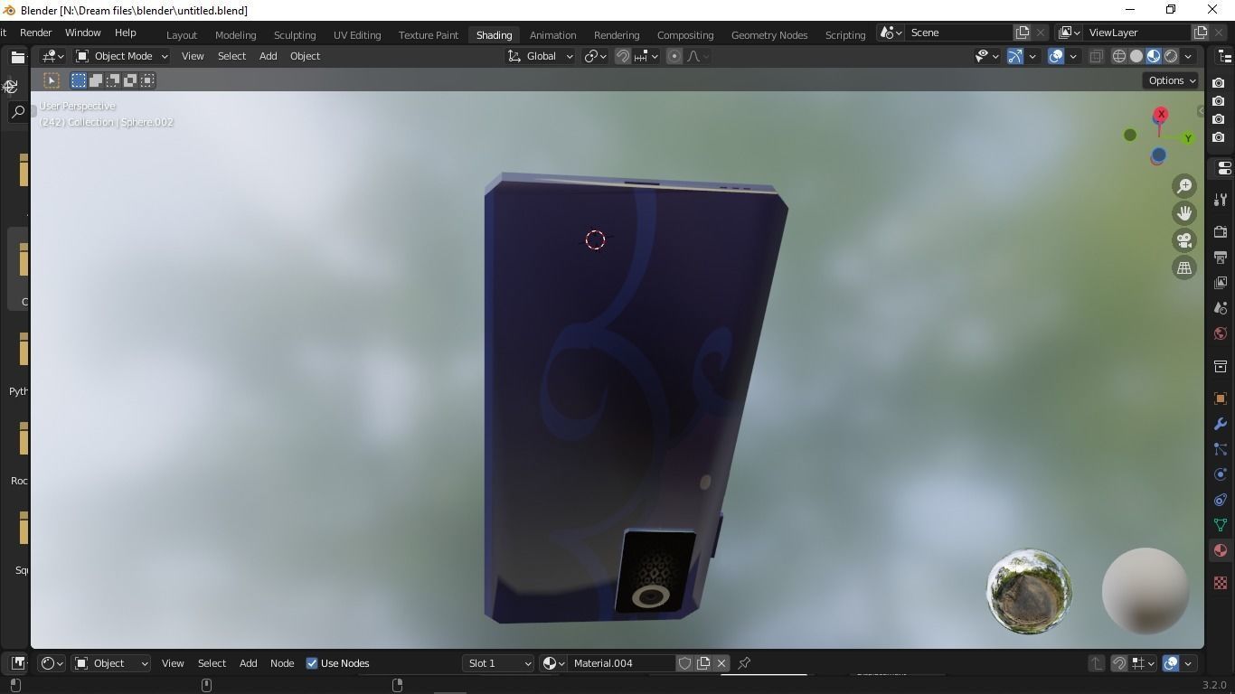Open Output properties tab icon
Image resolution: width=1235 pixels, height=694 pixels.
tap(1221, 258)
